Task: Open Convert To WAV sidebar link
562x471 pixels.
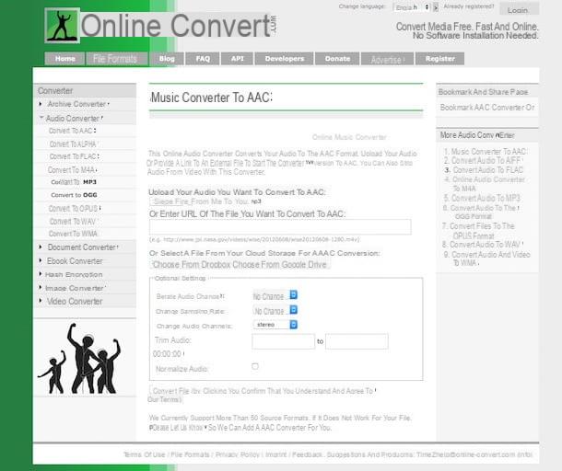Action: (73, 222)
